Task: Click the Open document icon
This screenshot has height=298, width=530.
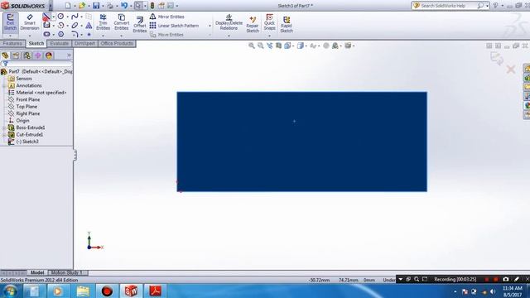Action: [82, 6]
